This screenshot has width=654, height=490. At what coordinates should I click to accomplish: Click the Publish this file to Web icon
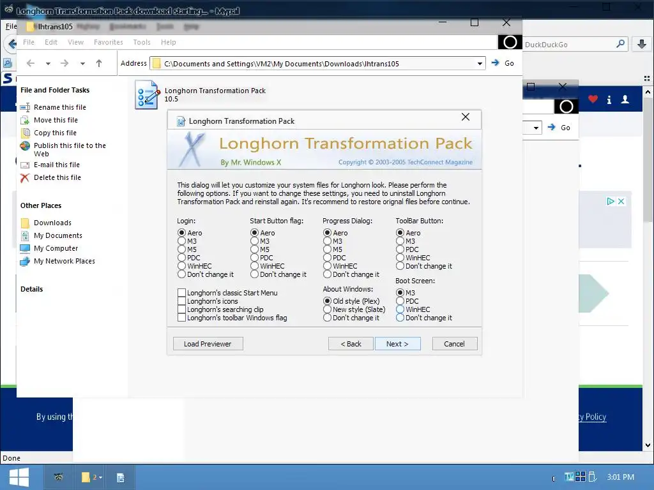click(25, 146)
